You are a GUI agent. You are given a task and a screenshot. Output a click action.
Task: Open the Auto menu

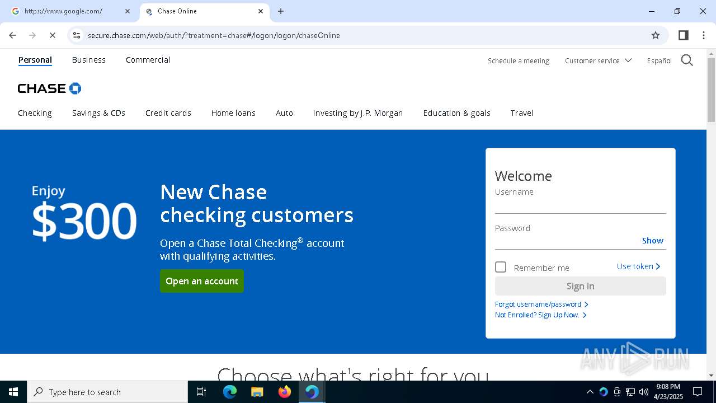284,113
